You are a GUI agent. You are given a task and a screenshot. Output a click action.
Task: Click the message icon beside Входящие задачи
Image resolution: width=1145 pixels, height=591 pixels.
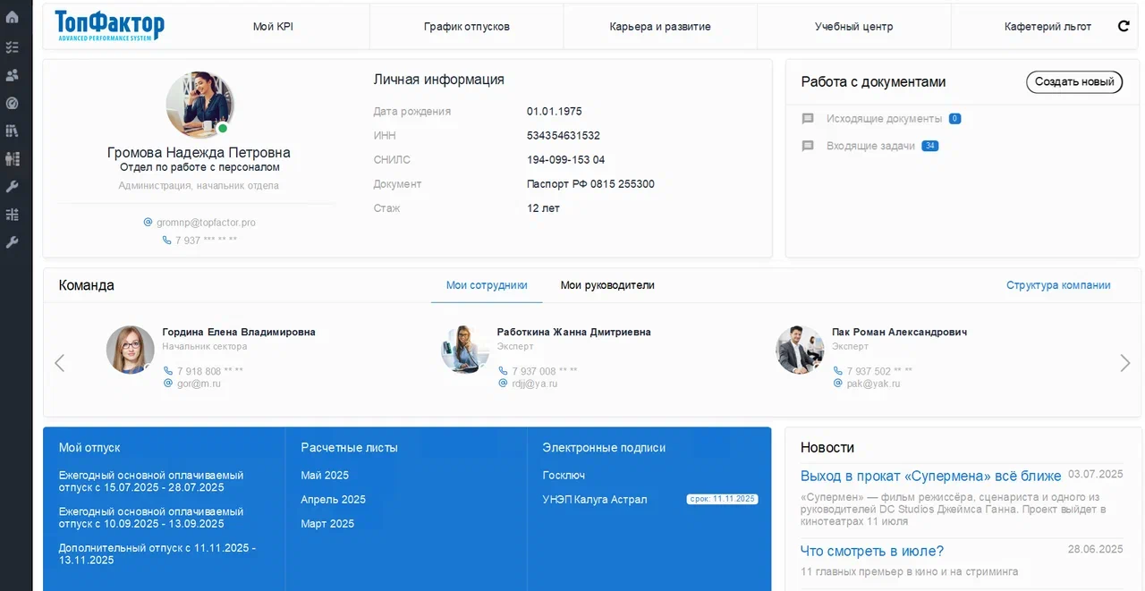tap(808, 146)
